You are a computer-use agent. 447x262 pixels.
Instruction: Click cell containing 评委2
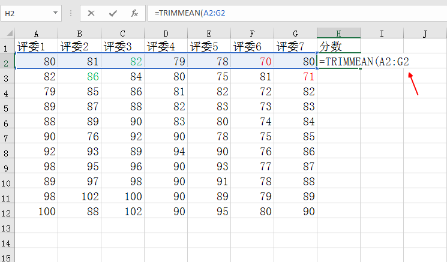pos(80,46)
